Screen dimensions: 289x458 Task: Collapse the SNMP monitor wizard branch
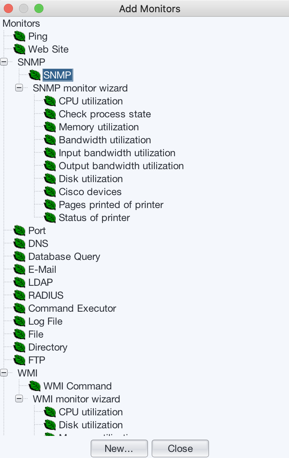click(x=18, y=88)
